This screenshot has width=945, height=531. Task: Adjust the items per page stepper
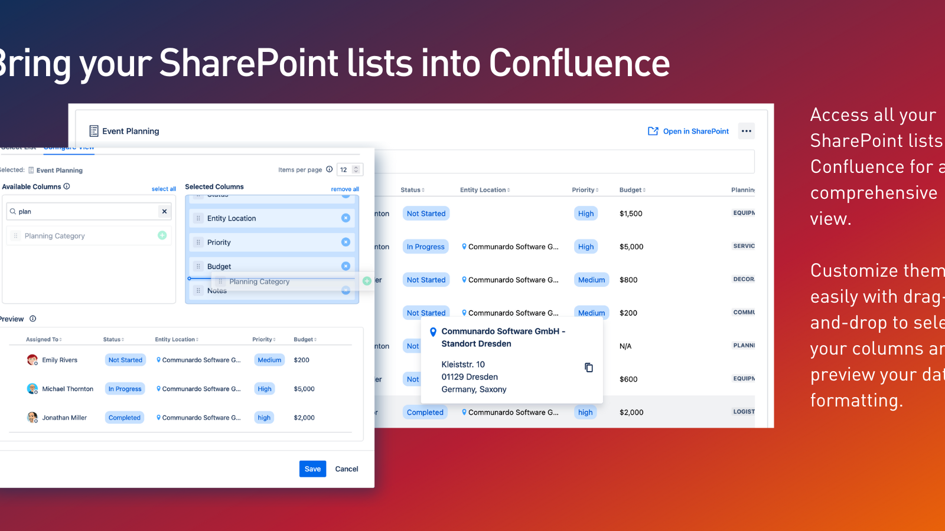click(356, 169)
